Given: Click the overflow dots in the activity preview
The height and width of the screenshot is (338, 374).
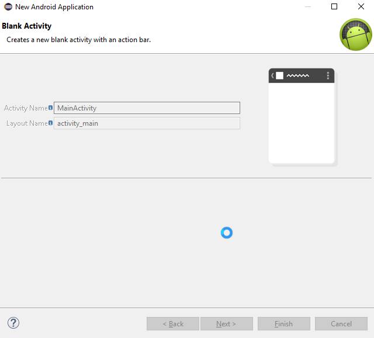Looking at the screenshot, I should [328, 75].
